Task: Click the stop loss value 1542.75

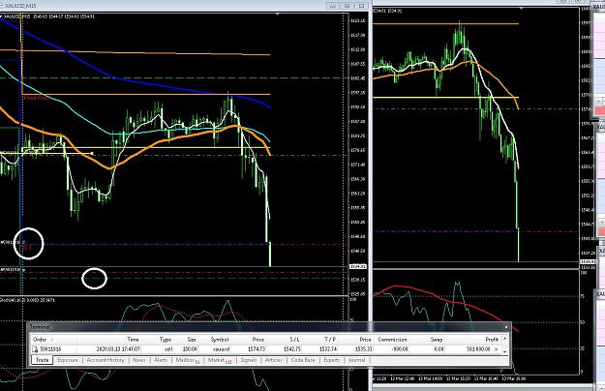Action: coord(292,349)
